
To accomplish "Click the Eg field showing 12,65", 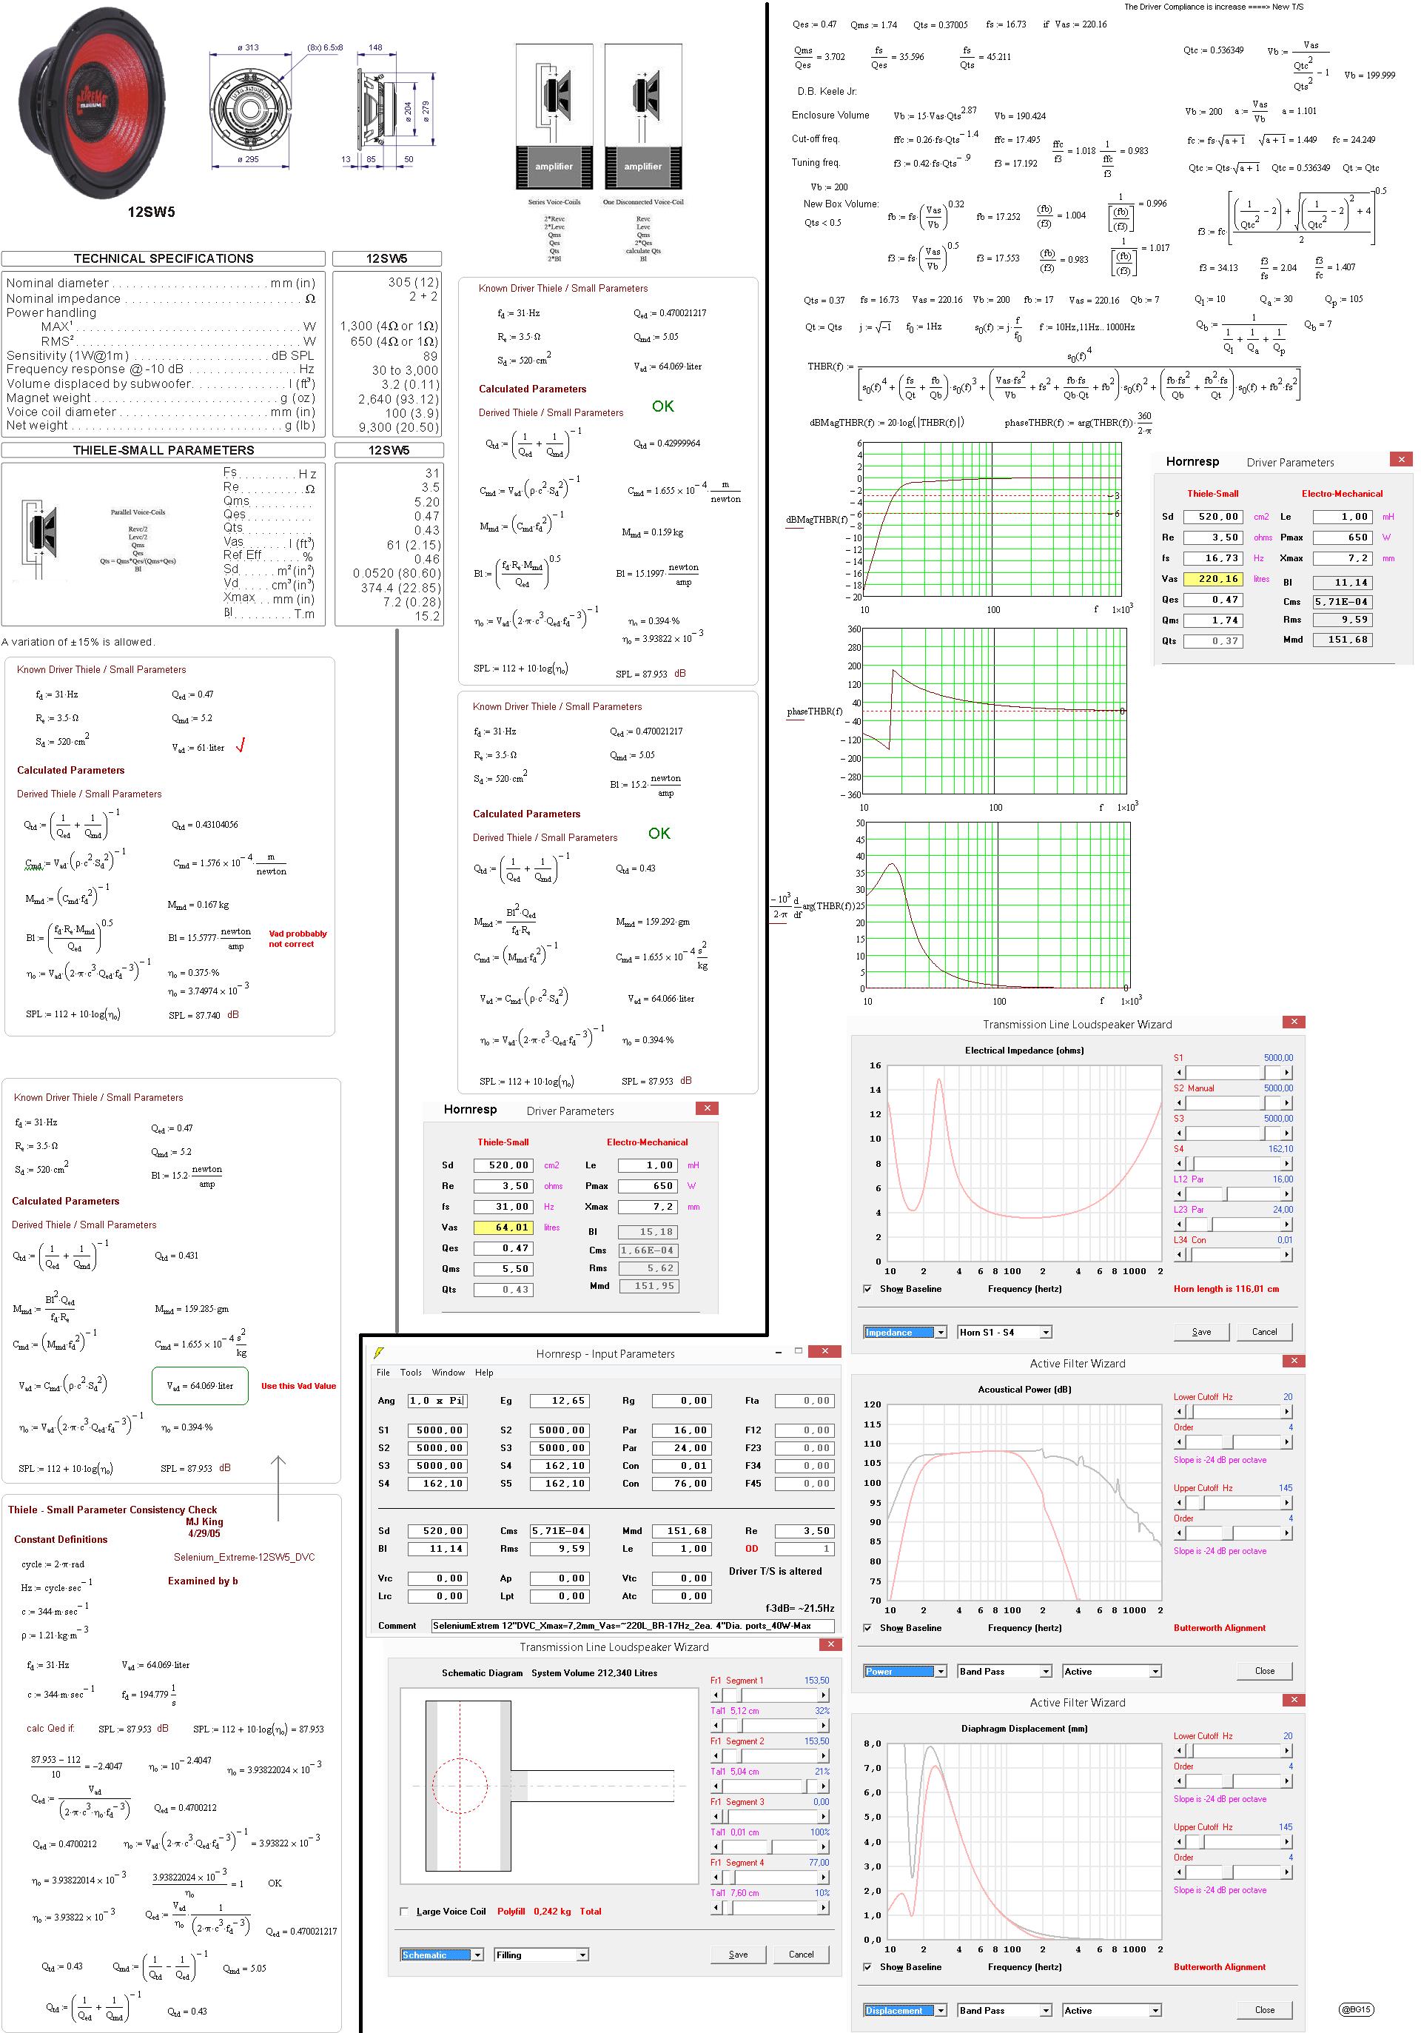I will coord(560,1401).
